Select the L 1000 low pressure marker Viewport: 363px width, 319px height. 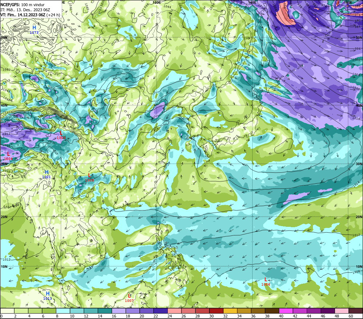[x=61, y=135]
